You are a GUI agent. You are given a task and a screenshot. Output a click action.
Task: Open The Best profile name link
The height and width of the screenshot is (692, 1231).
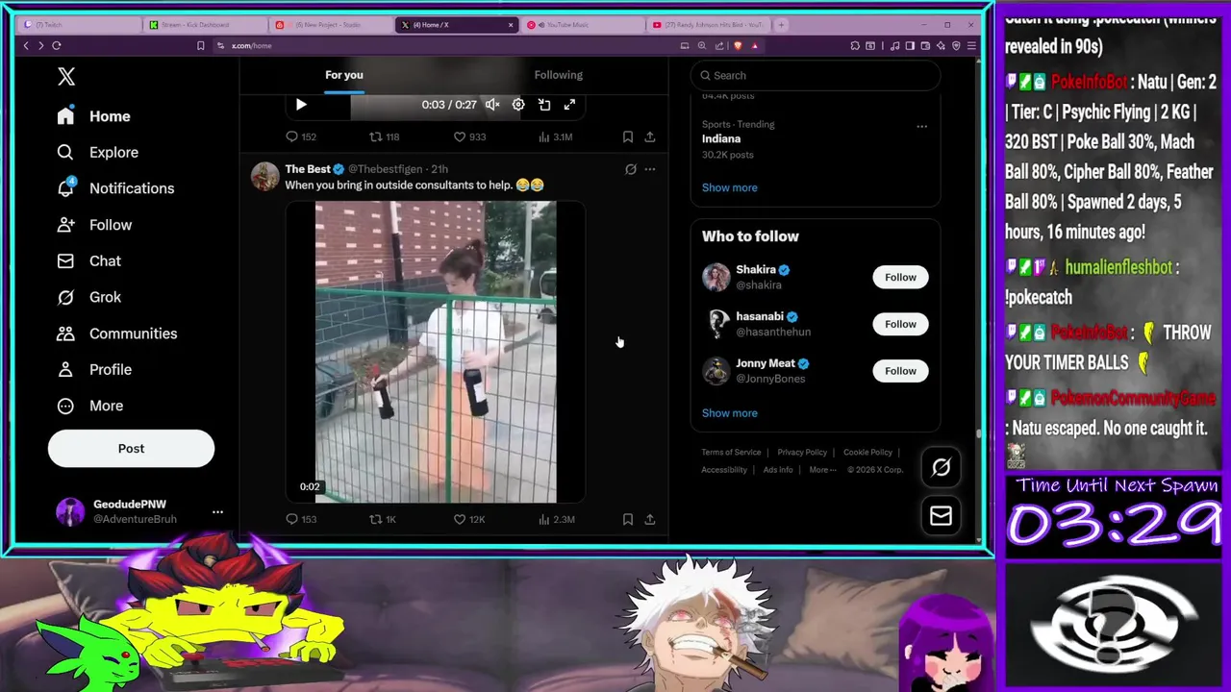click(308, 169)
